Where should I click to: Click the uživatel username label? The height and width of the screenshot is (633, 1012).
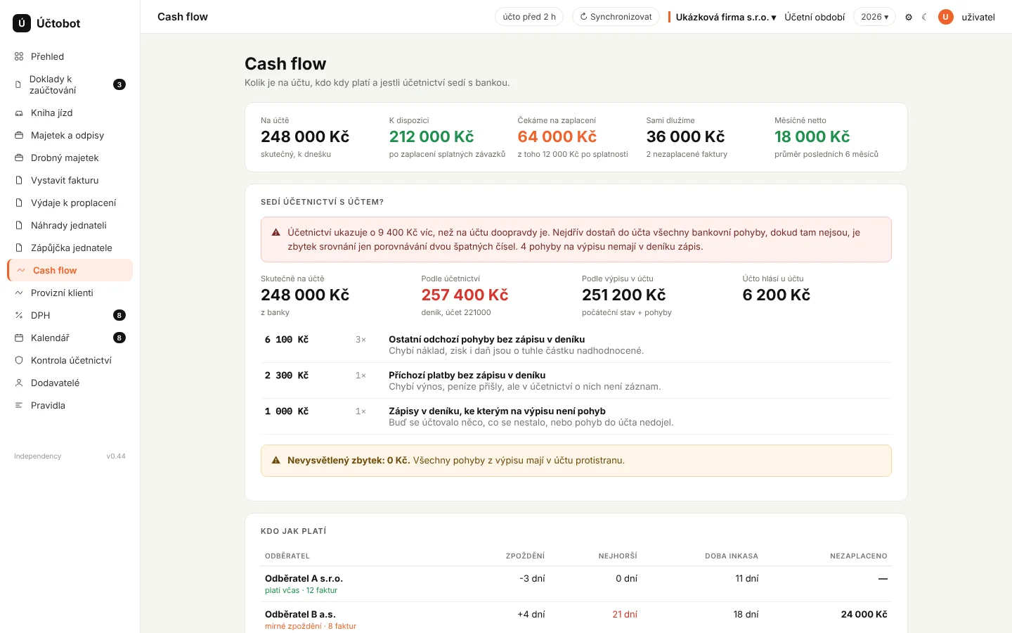coord(978,17)
